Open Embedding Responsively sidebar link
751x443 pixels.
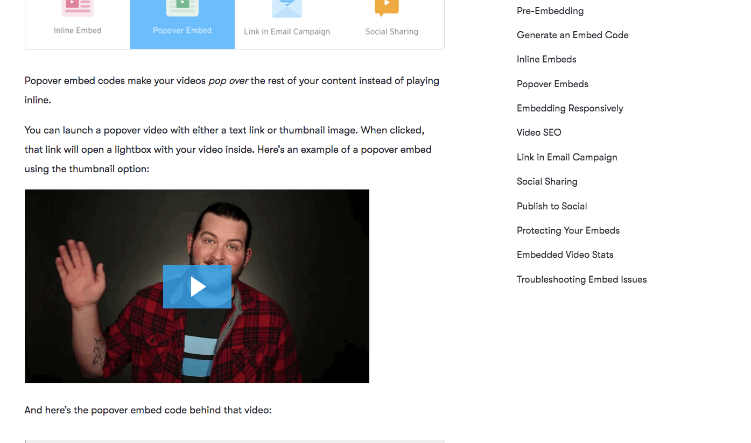(x=570, y=108)
